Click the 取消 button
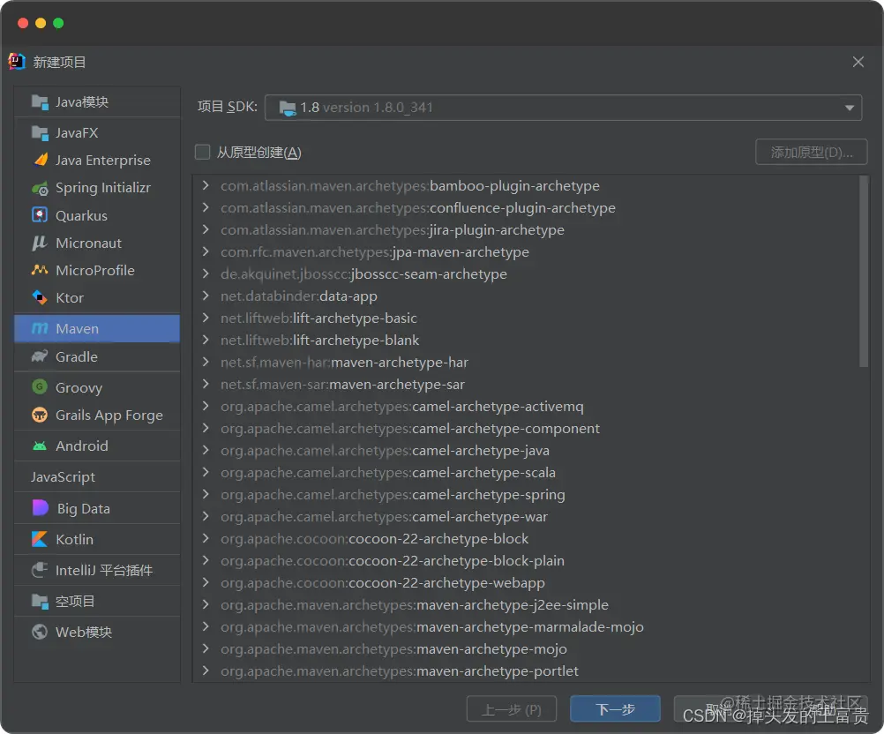The width and height of the screenshot is (884, 734). [x=718, y=709]
